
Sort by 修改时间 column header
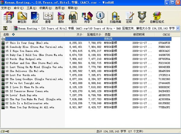coord(143,34)
